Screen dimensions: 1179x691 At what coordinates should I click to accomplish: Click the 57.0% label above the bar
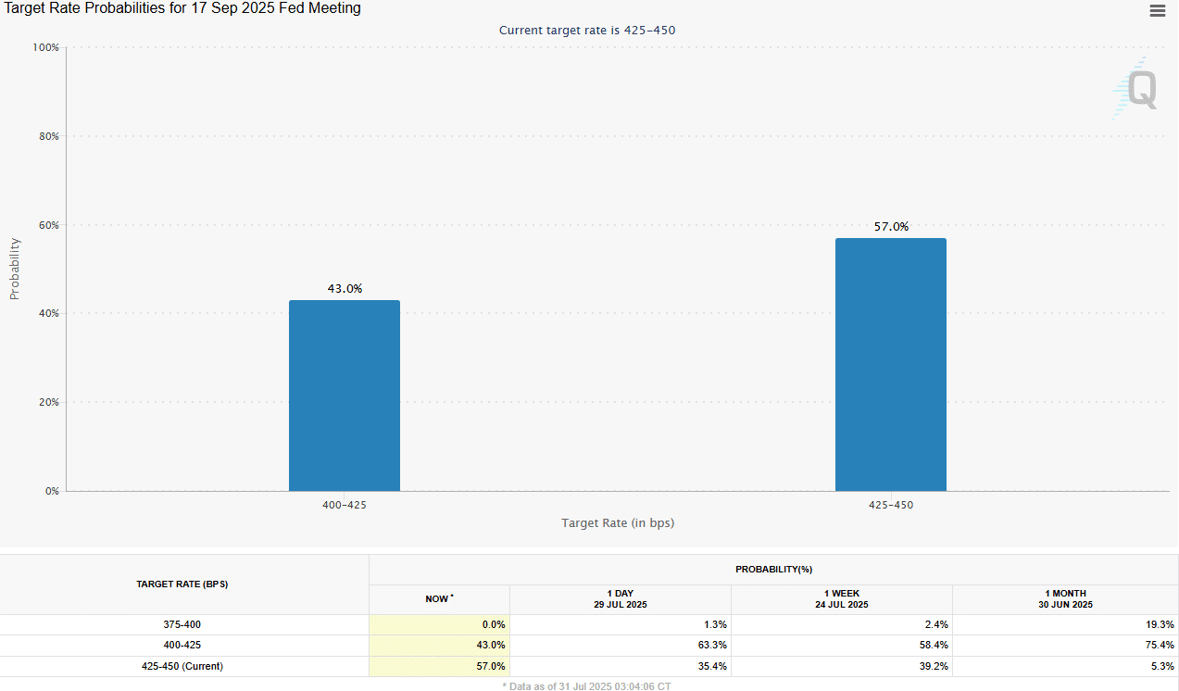[891, 227]
